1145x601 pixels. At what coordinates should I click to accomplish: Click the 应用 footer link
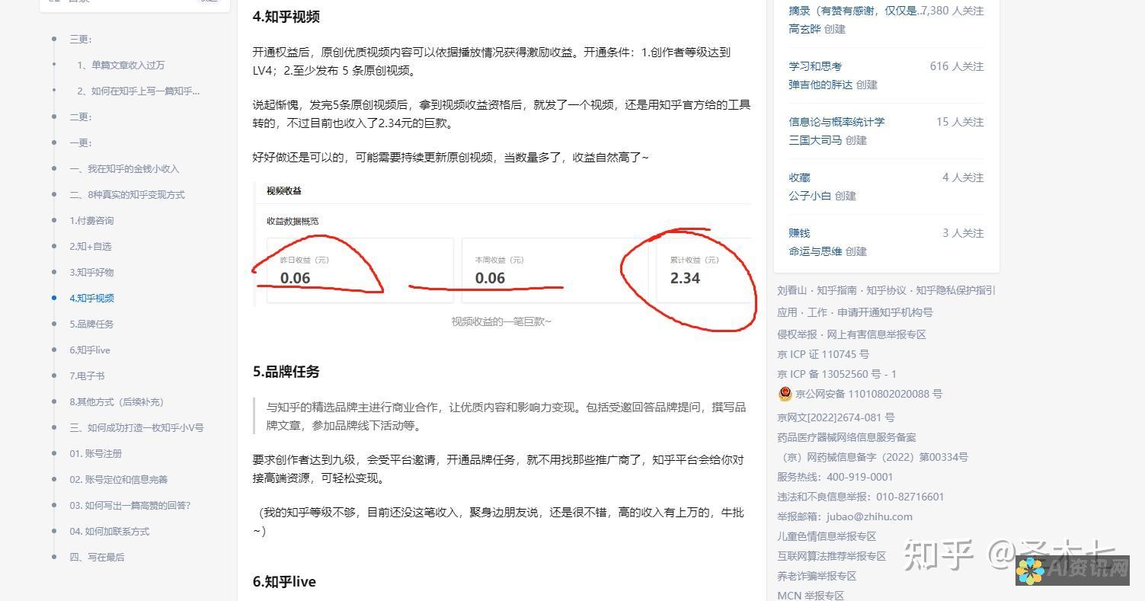point(787,312)
